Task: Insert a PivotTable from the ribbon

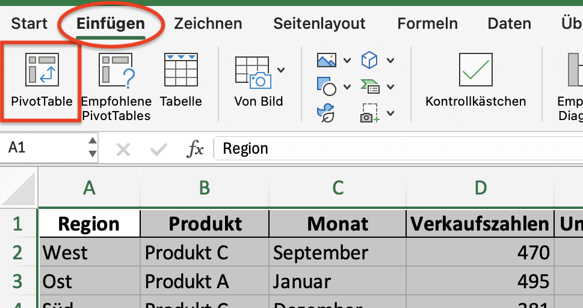Action: (42, 80)
